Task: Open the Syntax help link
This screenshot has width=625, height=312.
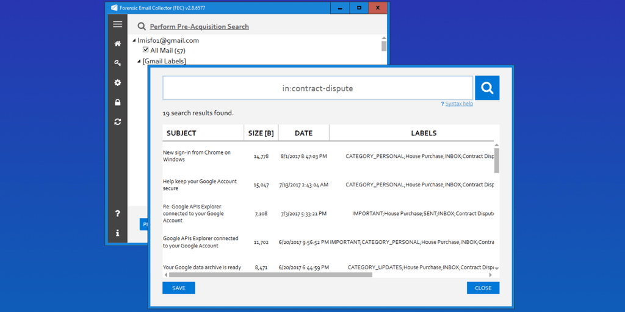Action: point(459,104)
